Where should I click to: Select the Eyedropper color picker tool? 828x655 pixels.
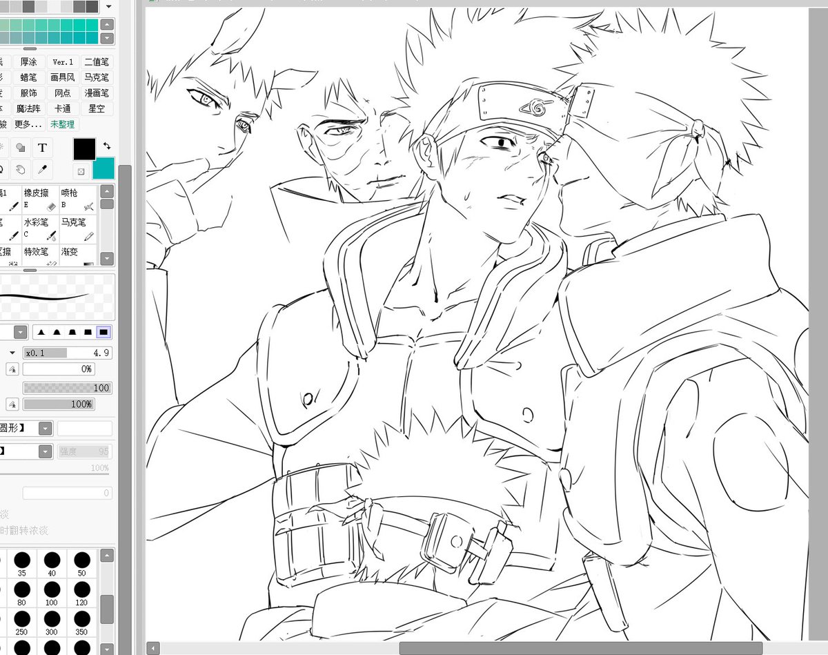pyautogui.click(x=42, y=168)
